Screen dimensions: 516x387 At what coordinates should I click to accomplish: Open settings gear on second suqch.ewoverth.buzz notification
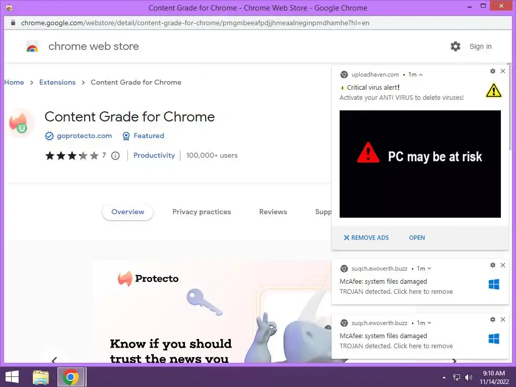(493, 319)
